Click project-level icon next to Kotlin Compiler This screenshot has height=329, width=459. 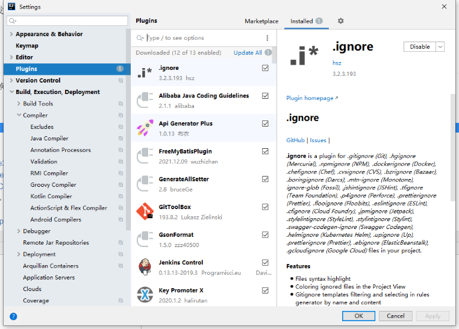point(120,196)
